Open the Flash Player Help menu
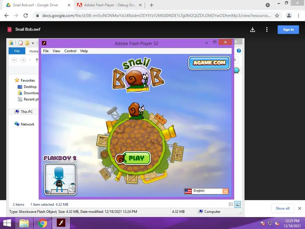 tap(84, 51)
